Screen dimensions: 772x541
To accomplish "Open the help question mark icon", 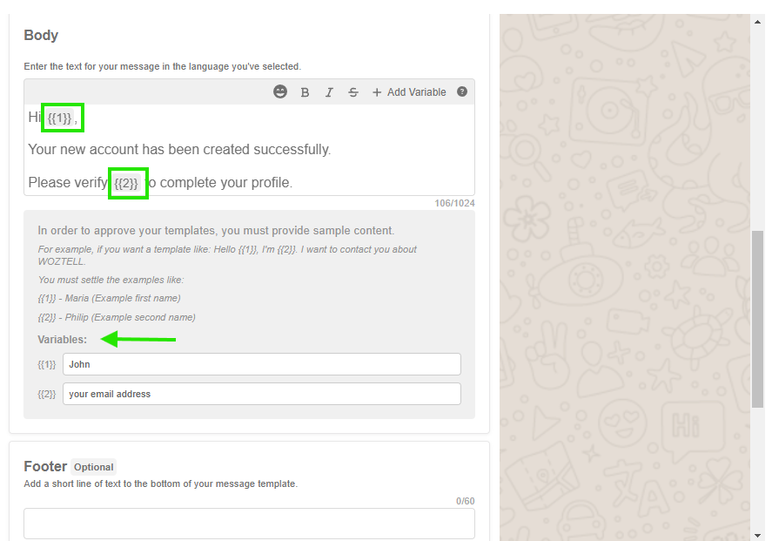I will click(462, 91).
